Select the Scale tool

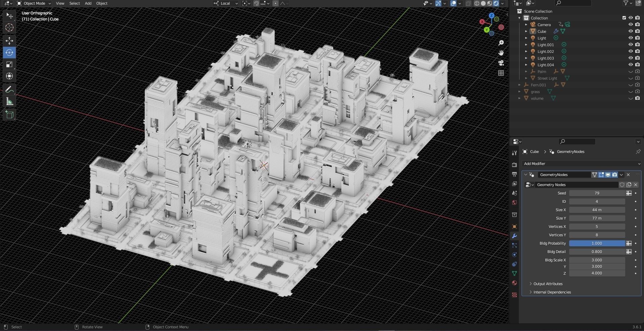[9, 64]
